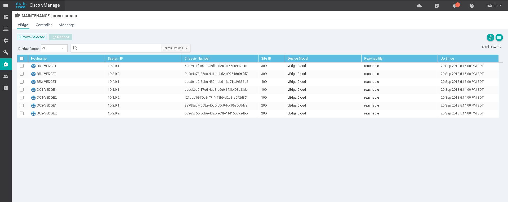Click reachable status for DC1-VEDGE1
508x202 pixels.
[372, 90]
